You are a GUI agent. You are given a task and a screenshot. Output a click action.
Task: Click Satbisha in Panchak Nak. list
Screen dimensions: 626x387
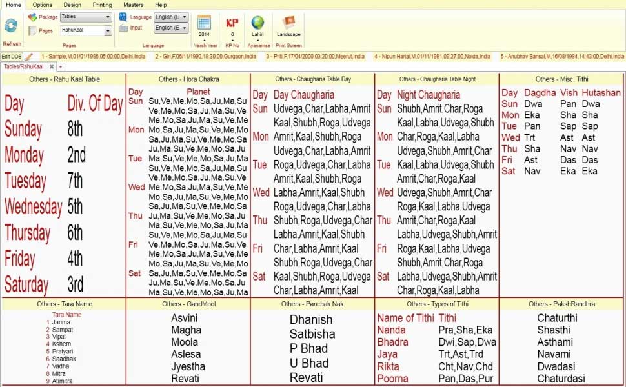(x=312, y=334)
